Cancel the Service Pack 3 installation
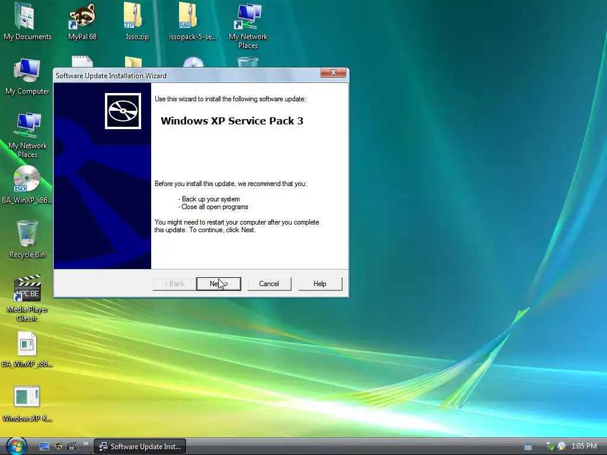 pyautogui.click(x=269, y=284)
